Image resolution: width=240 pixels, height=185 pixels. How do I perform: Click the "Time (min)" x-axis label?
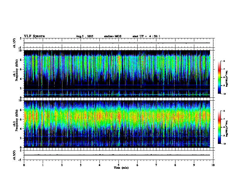point(121,168)
